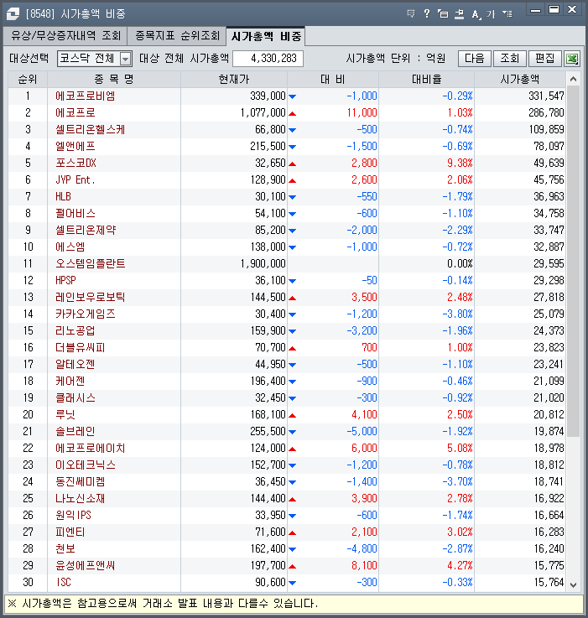Screen dimensions: 588x618
Task: Select 더블유씨피 stock name
Action: [x=80, y=347]
